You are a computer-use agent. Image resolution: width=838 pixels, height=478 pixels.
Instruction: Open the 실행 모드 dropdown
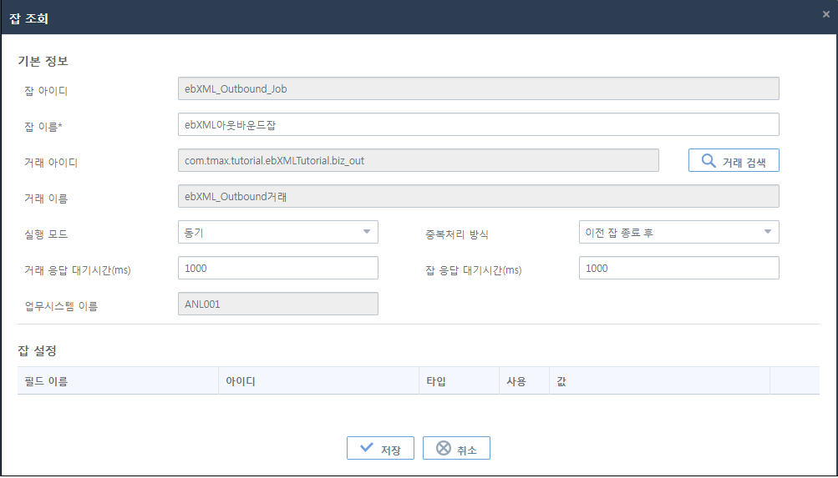click(278, 232)
